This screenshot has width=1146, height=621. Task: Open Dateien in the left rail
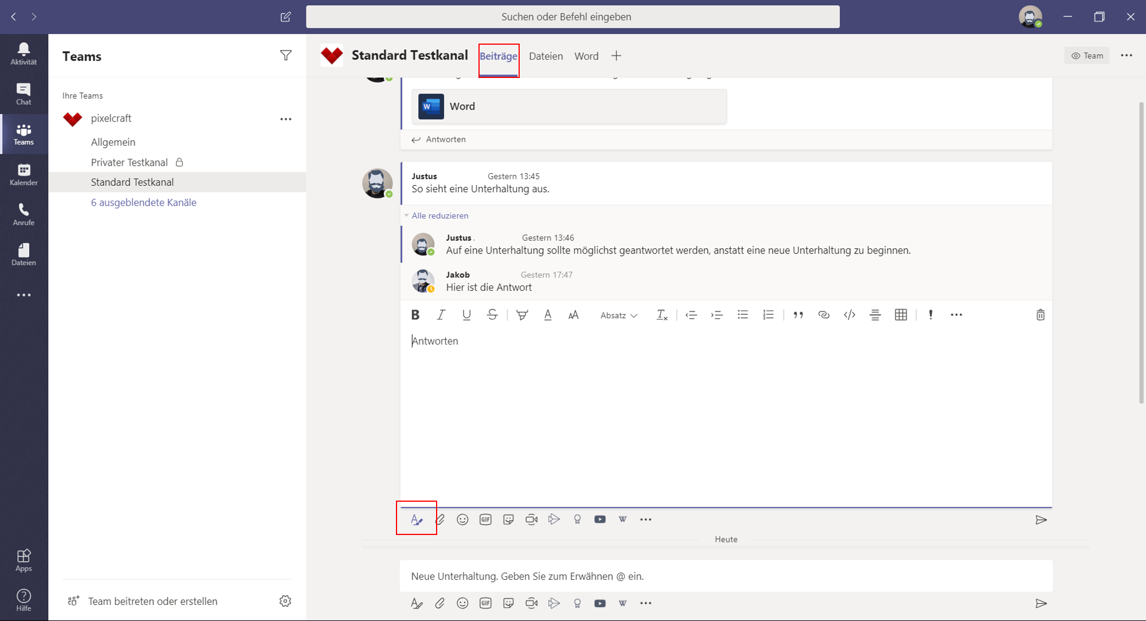click(x=23, y=255)
